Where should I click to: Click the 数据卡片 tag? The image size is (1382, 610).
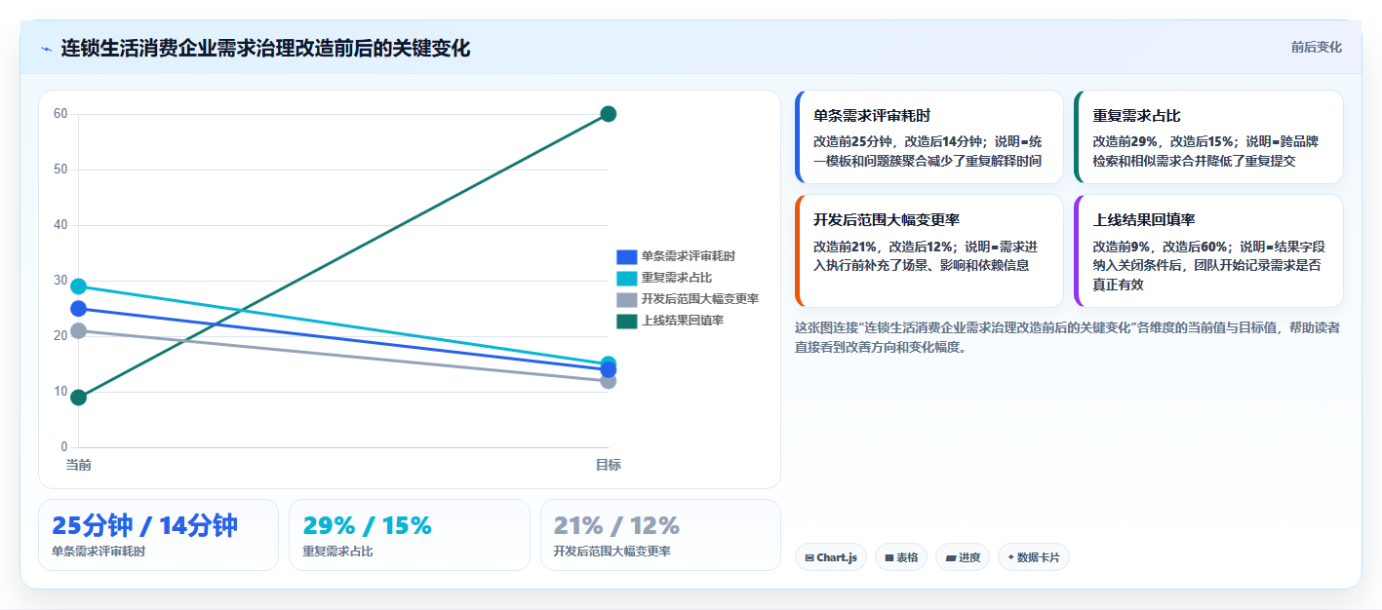point(1034,557)
